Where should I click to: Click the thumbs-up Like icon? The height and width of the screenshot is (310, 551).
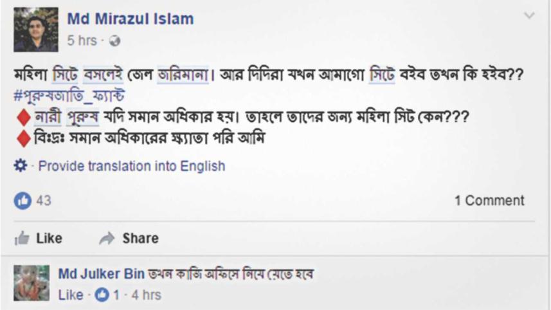point(23,238)
